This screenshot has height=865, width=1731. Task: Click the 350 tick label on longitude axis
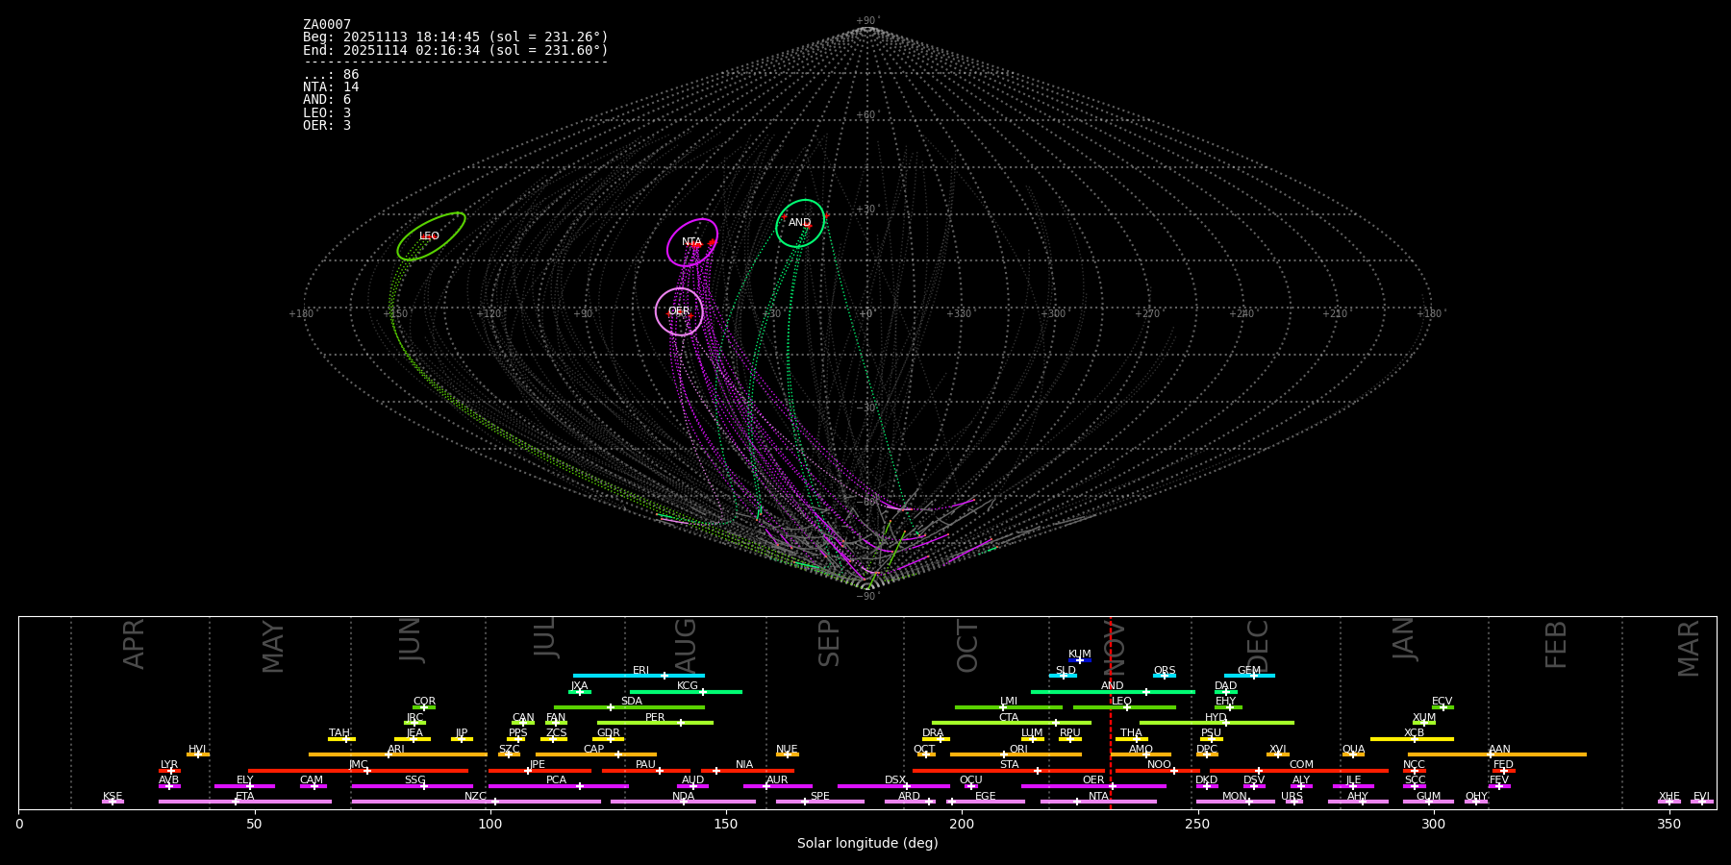tap(1669, 824)
